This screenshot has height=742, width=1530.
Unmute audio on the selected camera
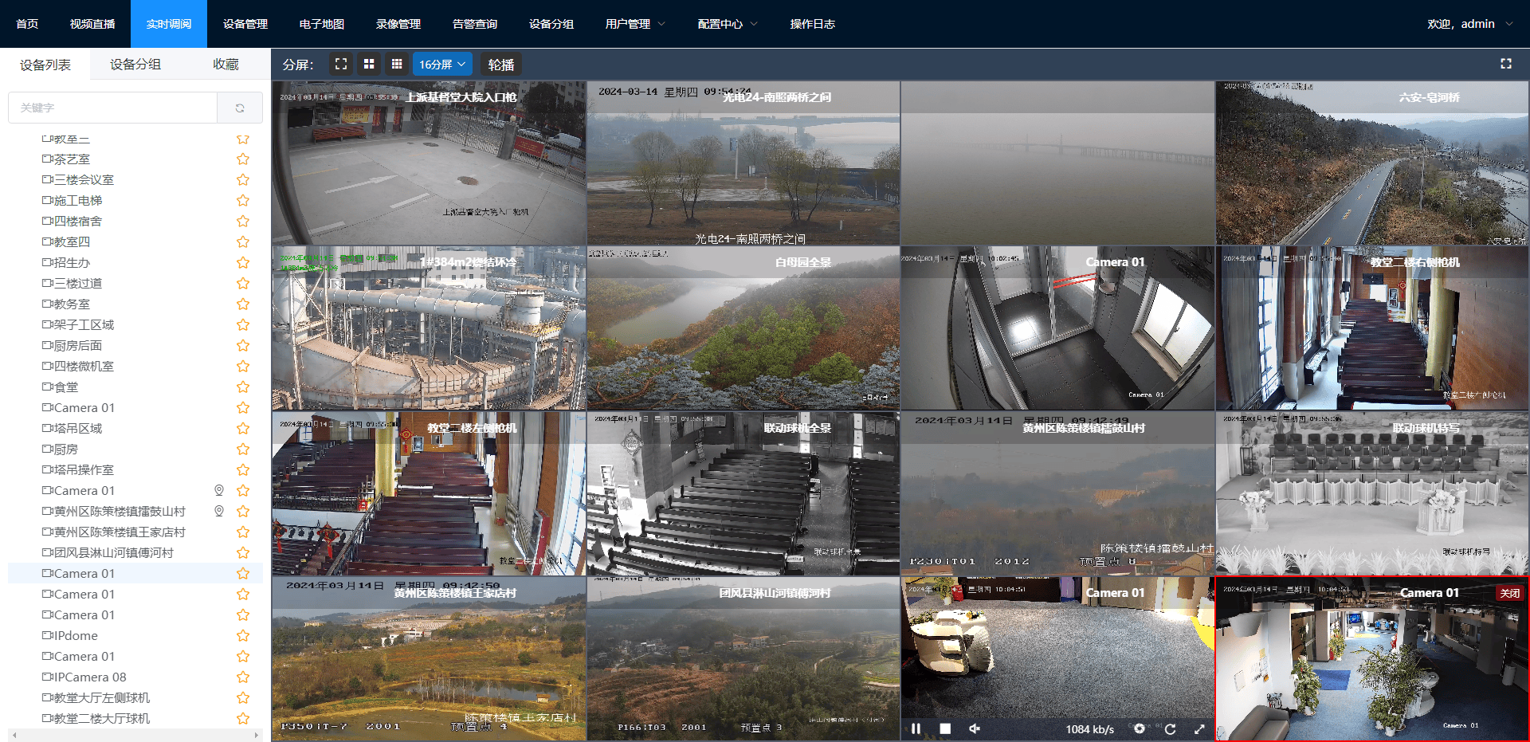coord(974,728)
